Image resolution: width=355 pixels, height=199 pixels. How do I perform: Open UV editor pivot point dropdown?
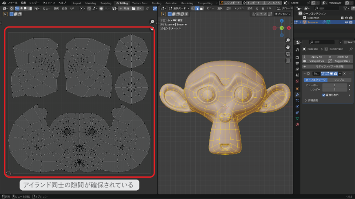pyautogui.click(x=83, y=8)
